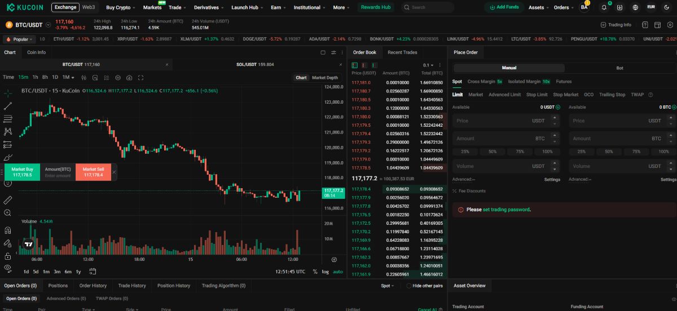Switch to Bot trading mode

click(x=619, y=68)
